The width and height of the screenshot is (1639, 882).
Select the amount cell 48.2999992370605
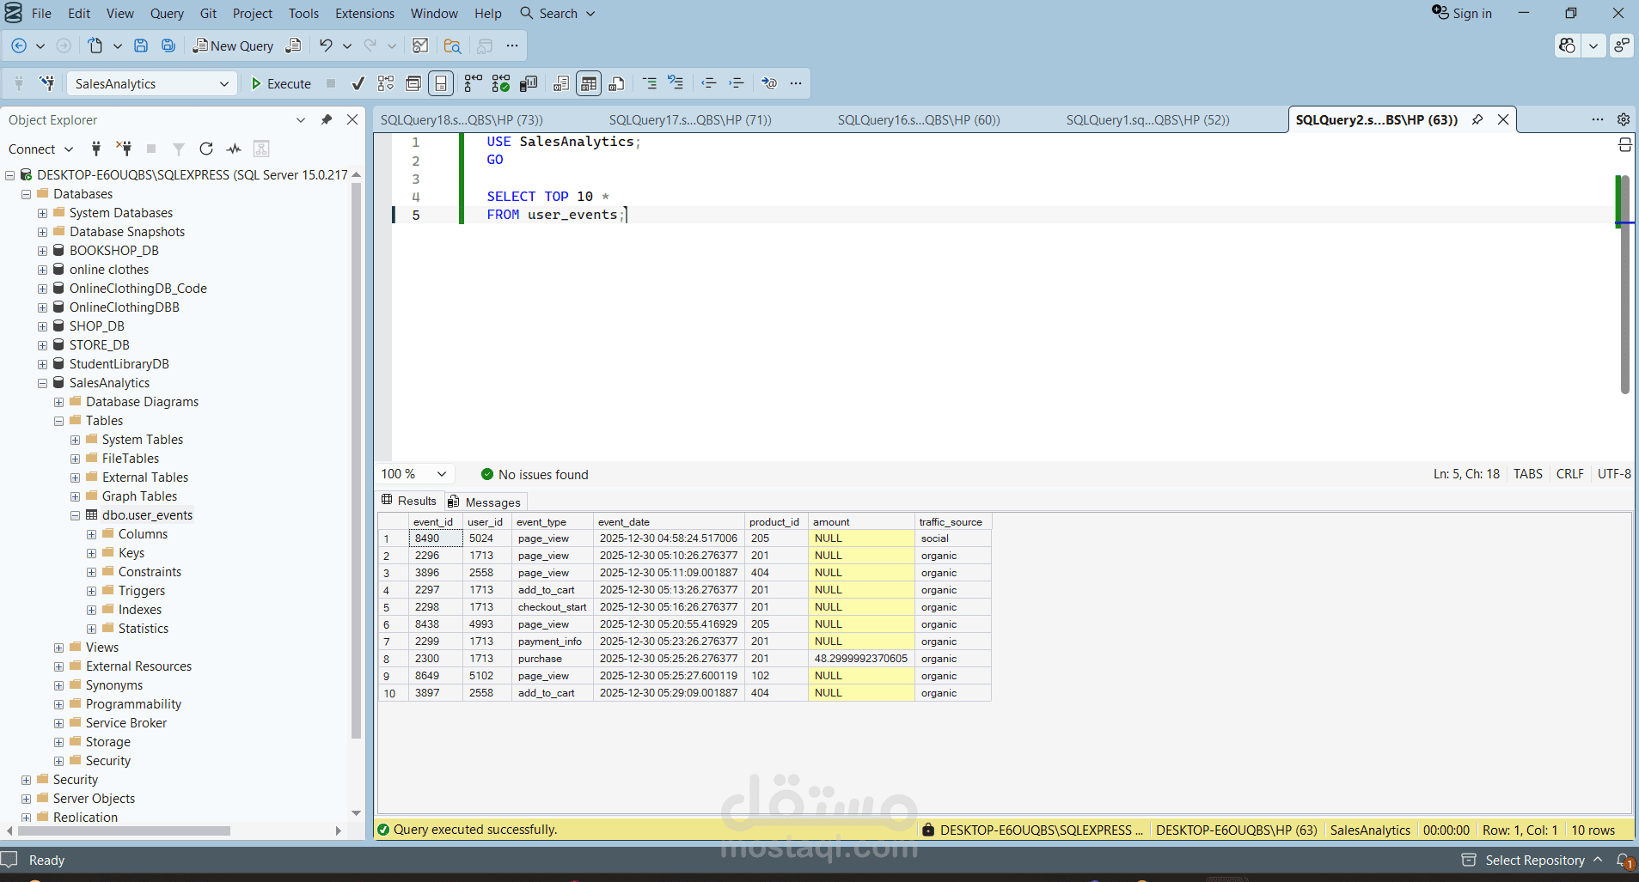pyautogui.click(x=861, y=659)
